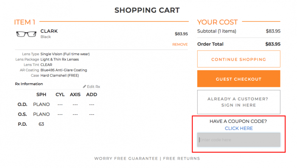Image resolution: width=297 pixels, height=168 pixels.
Task: Click the Subtotal (1 items) line
Action: point(238,31)
